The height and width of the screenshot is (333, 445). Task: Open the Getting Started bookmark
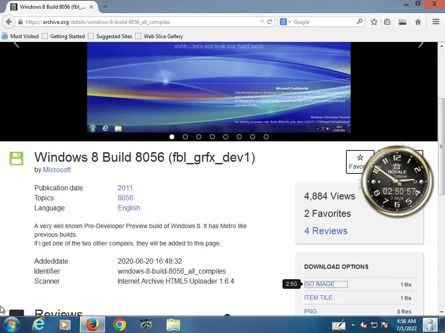point(63,36)
